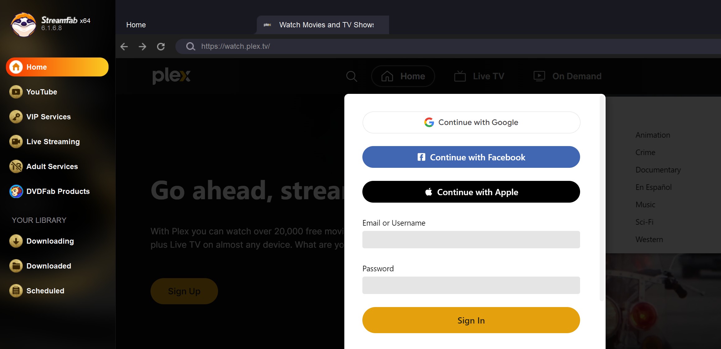The height and width of the screenshot is (349, 721).
Task: Continue with Apple
Action: tap(471, 192)
